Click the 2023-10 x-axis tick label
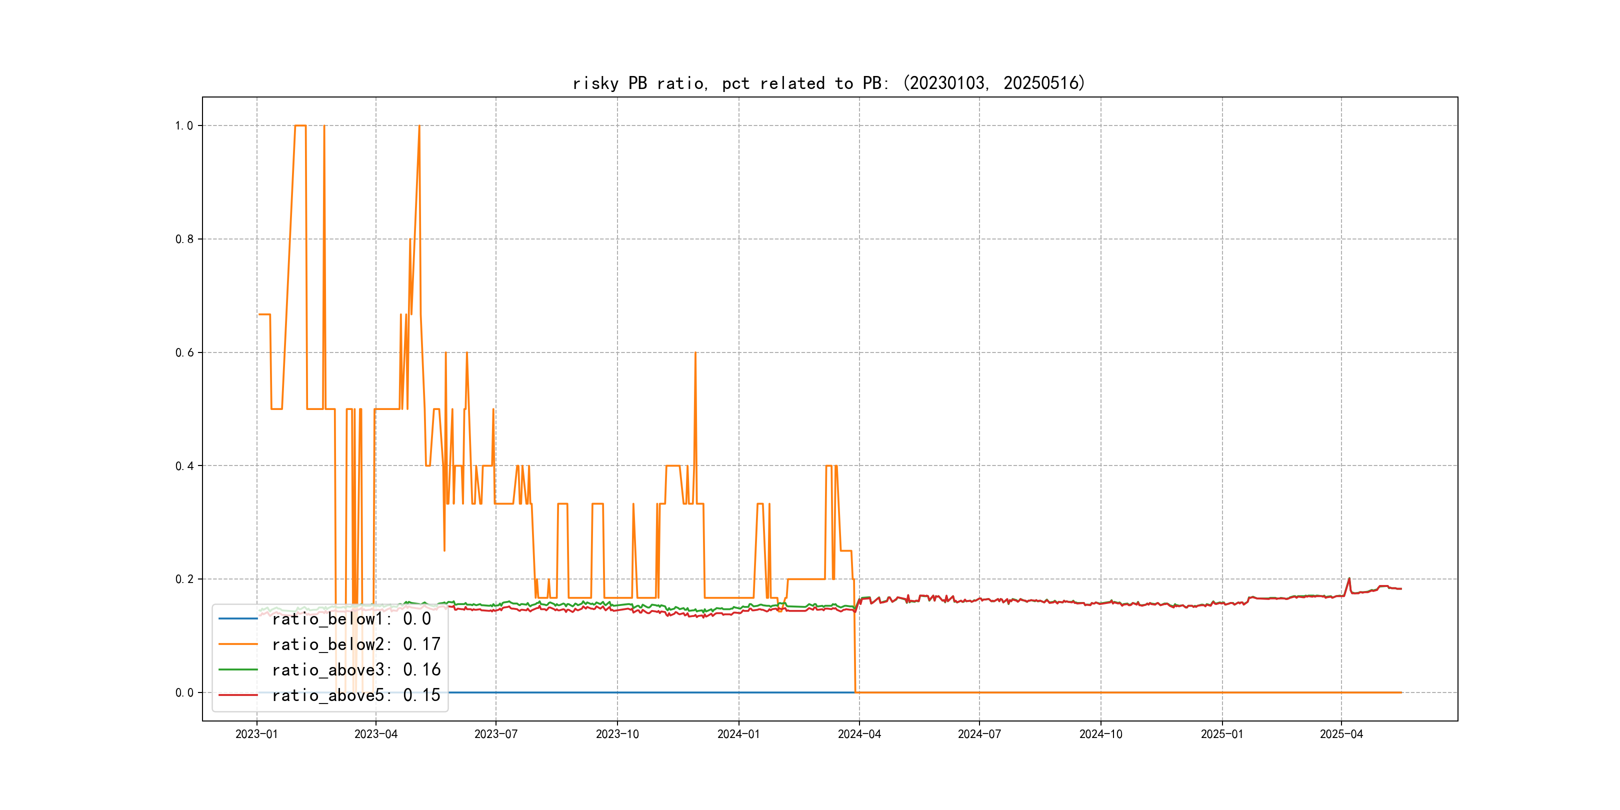The height and width of the screenshot is (810, 1620). click(x=617, y=734)
